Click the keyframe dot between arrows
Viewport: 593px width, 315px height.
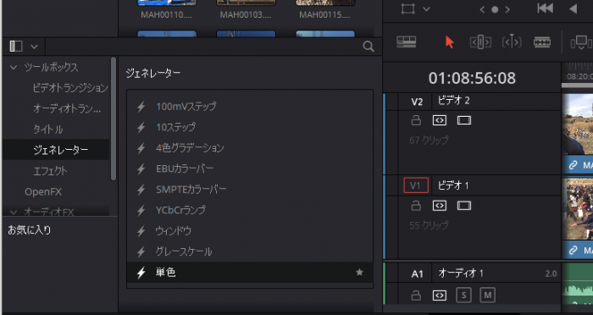click(x=495, y=10)
